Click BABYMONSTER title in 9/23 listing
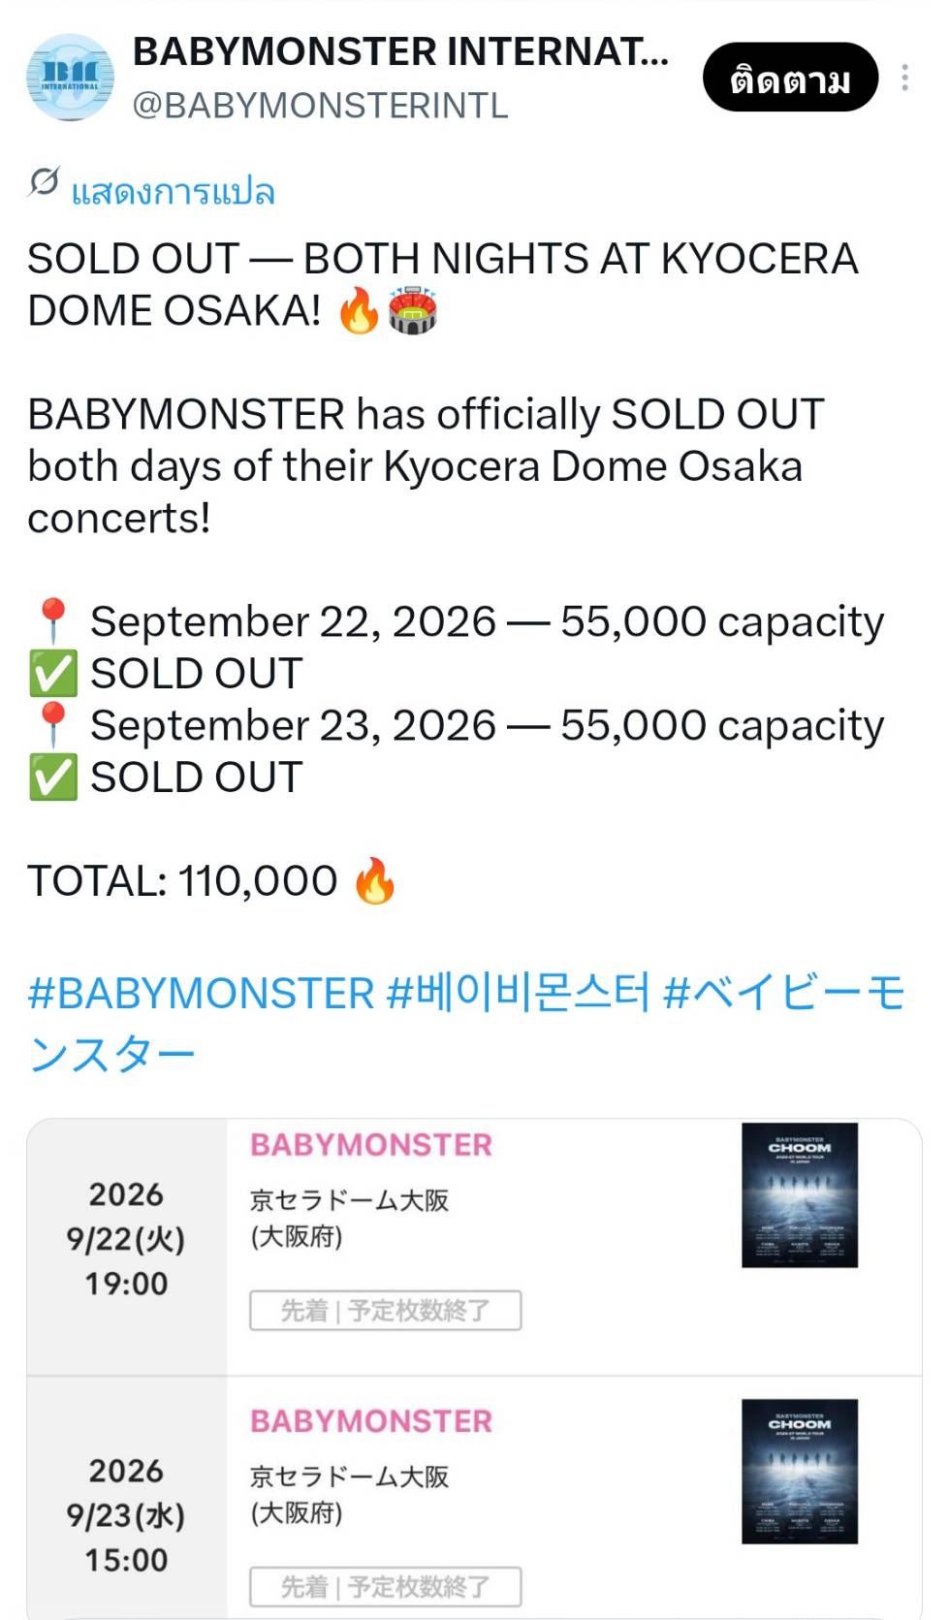949x1620 pixels. 371,1421
